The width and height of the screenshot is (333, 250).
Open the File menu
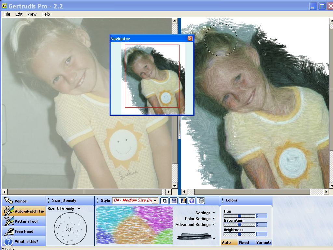click(x=7, y=14)
